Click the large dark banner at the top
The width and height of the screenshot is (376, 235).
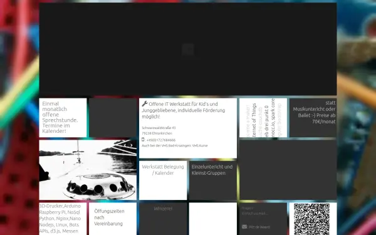point(188,49)
